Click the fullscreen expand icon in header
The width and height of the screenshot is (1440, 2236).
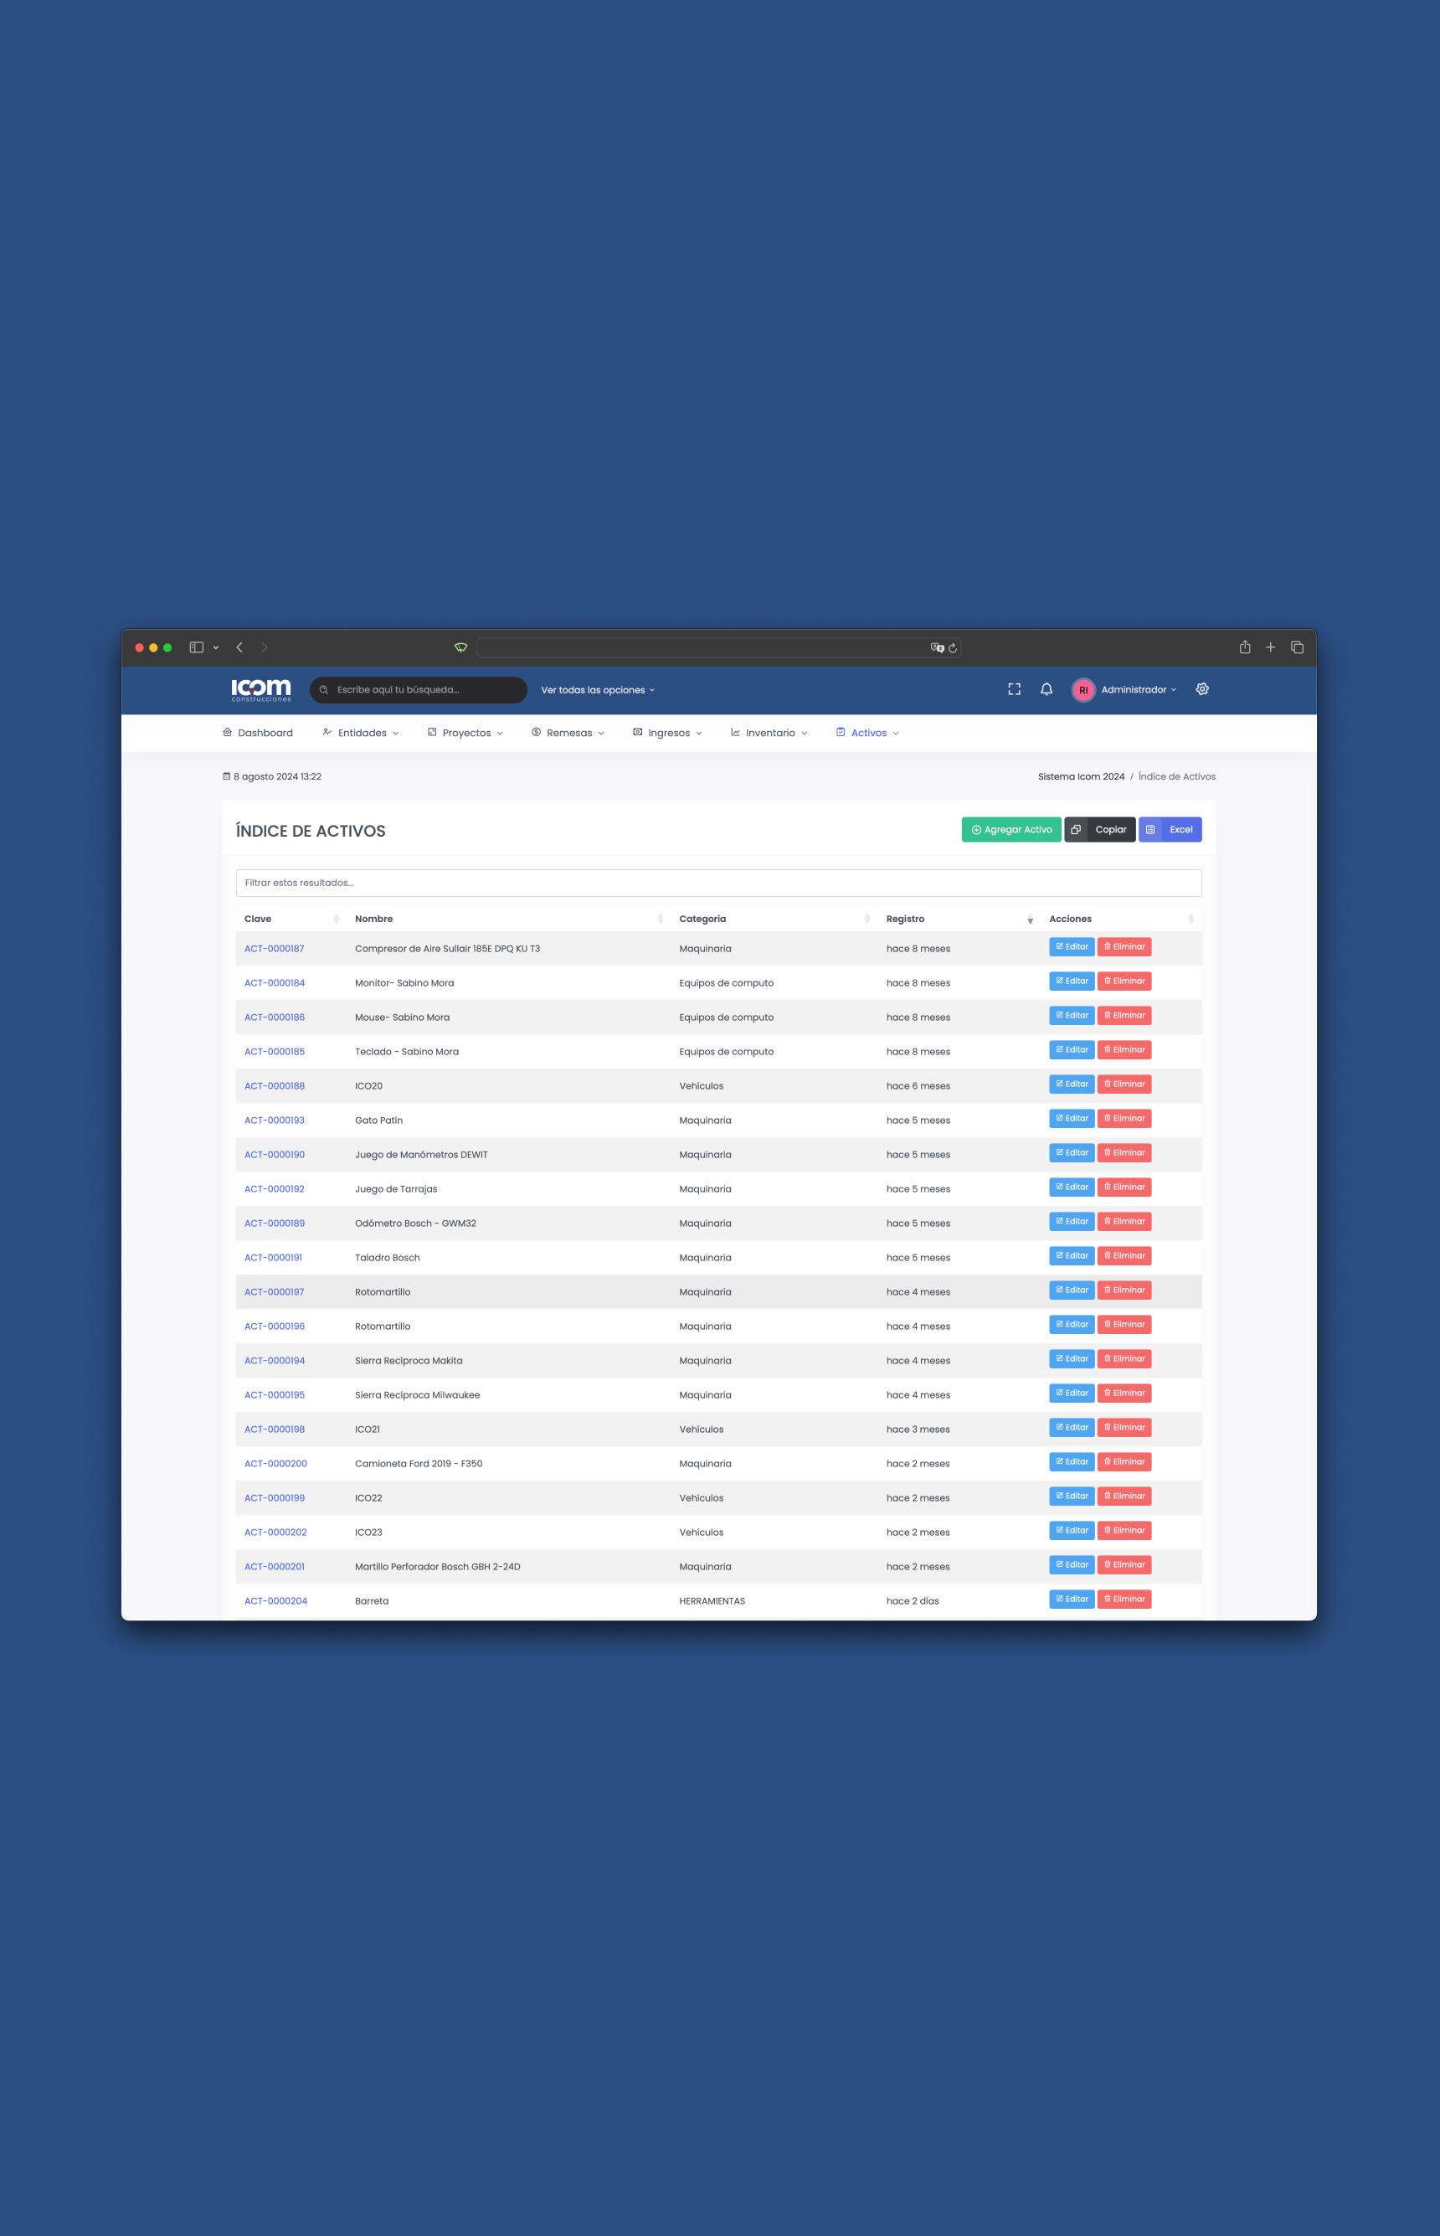click(x=1014, y=689)
